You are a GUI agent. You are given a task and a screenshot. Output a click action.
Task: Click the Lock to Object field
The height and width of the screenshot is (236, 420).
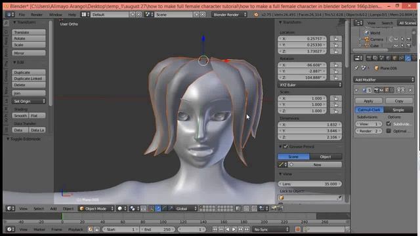click(310, 198)
